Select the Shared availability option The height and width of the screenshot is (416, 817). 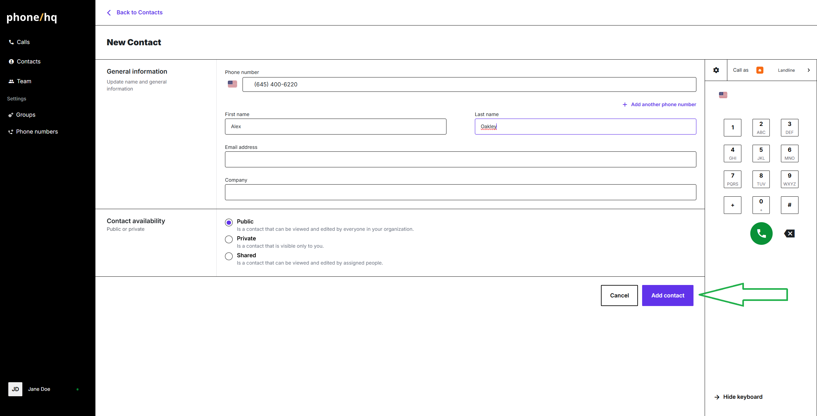229,256
